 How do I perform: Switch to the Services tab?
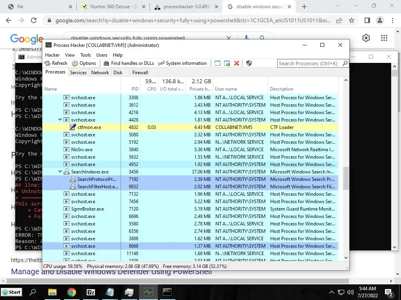point(78,72)
